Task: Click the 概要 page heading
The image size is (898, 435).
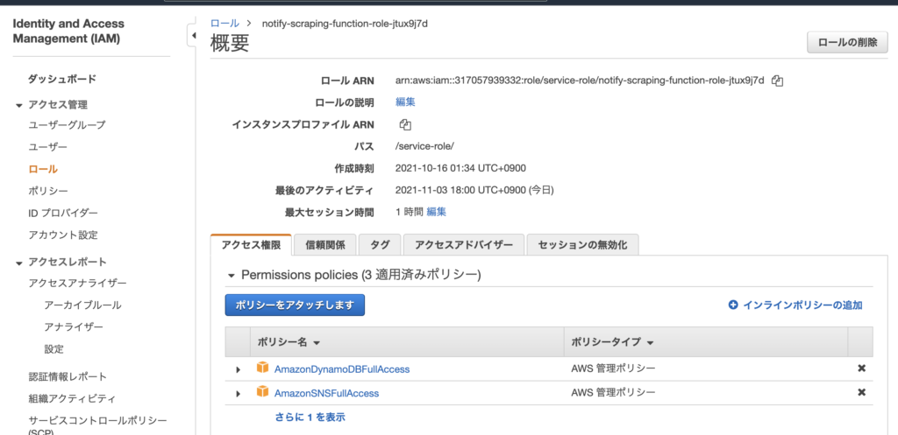Action: [231, 44]
